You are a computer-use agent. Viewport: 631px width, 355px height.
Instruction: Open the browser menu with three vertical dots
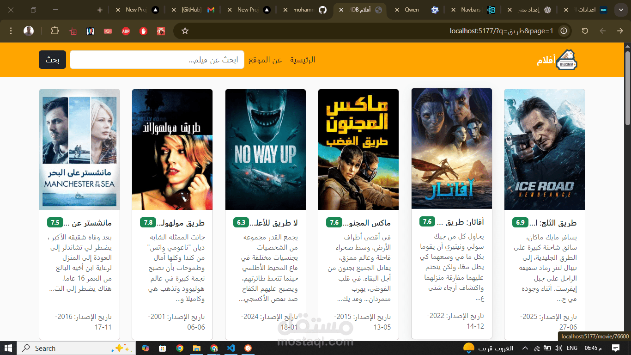[x=11, y=31]
